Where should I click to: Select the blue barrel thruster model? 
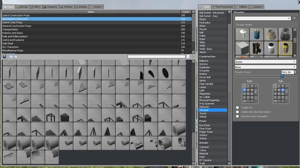click(x=256, y=34)
